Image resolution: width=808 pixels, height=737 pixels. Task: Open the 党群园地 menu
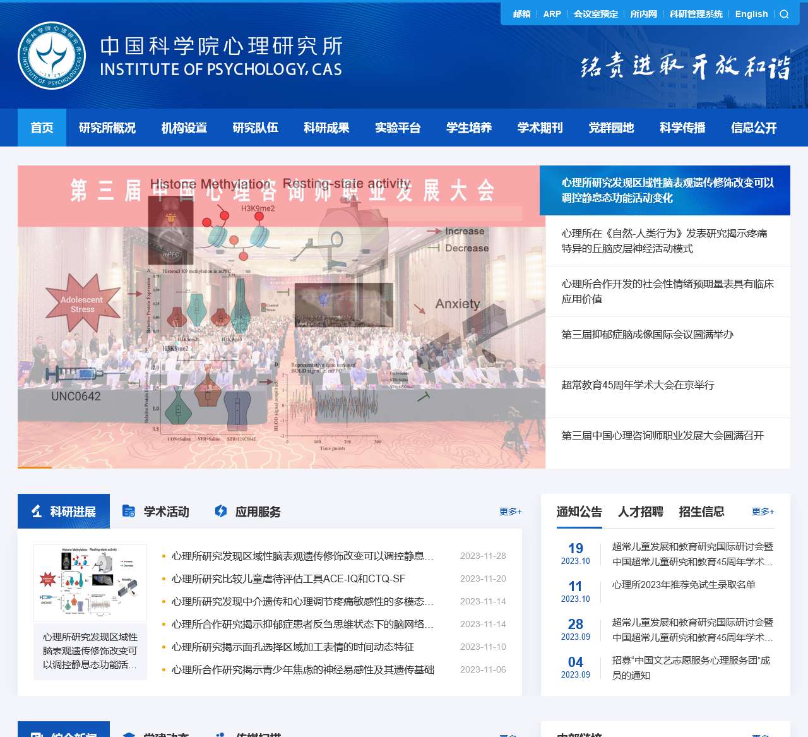pyautogui.click(x=611, y=128)
